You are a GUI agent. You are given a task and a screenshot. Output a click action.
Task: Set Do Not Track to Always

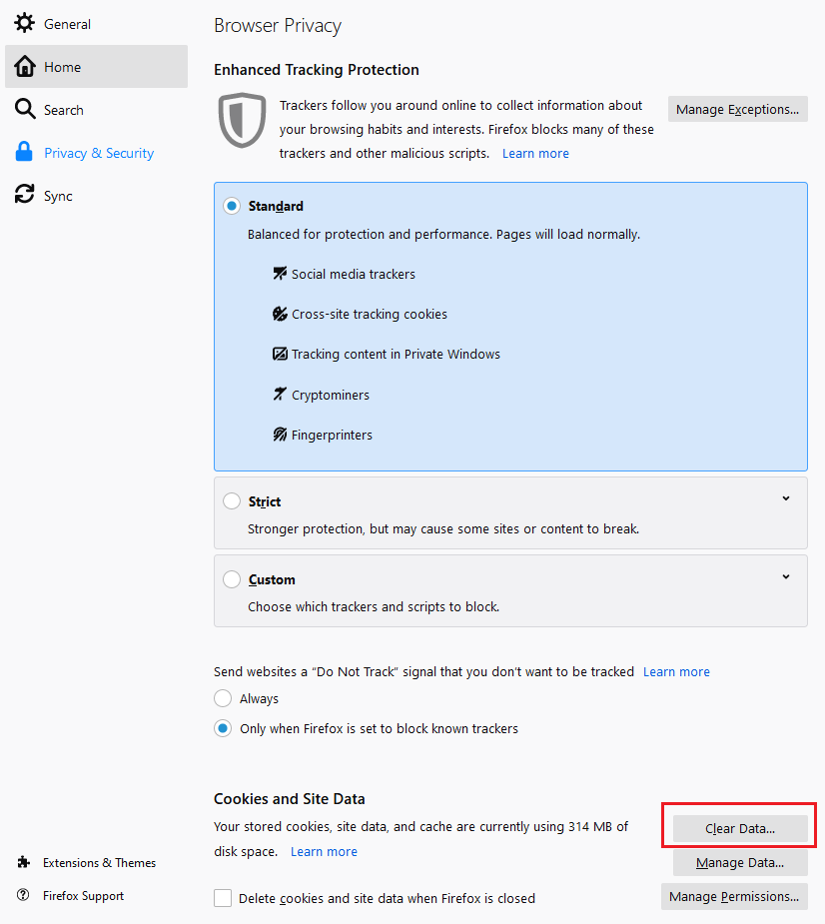[223, 699]
